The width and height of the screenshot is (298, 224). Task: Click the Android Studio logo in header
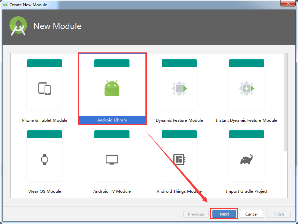(x=18, y=26)
